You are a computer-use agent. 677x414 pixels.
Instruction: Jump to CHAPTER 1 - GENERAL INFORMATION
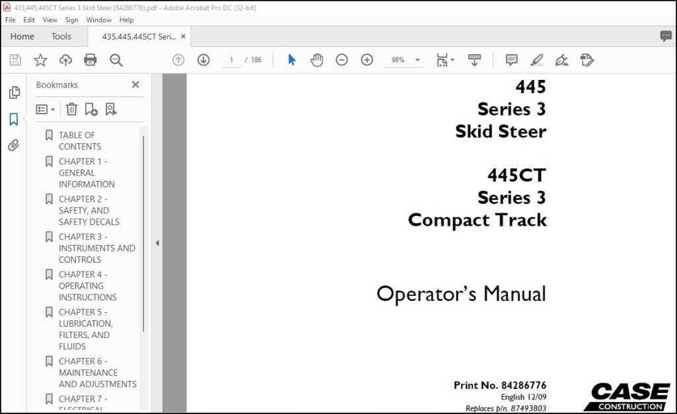pyautogui.click(x=87, y=172)
